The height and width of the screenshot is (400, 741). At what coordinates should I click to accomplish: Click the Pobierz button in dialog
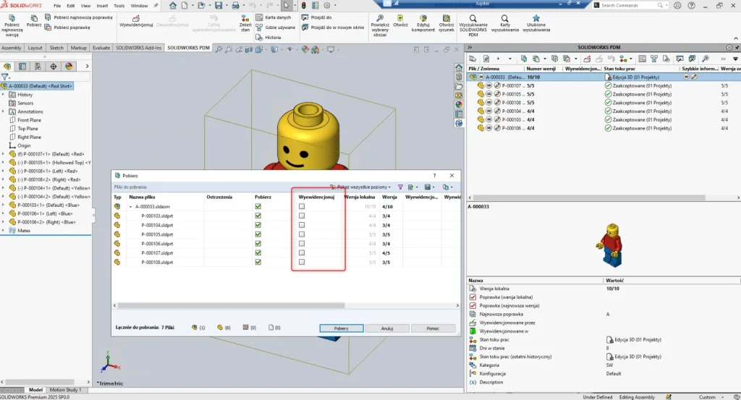(x=342, y=328)
